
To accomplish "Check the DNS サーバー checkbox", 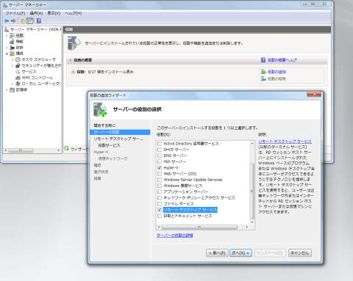I will [160, 156].
